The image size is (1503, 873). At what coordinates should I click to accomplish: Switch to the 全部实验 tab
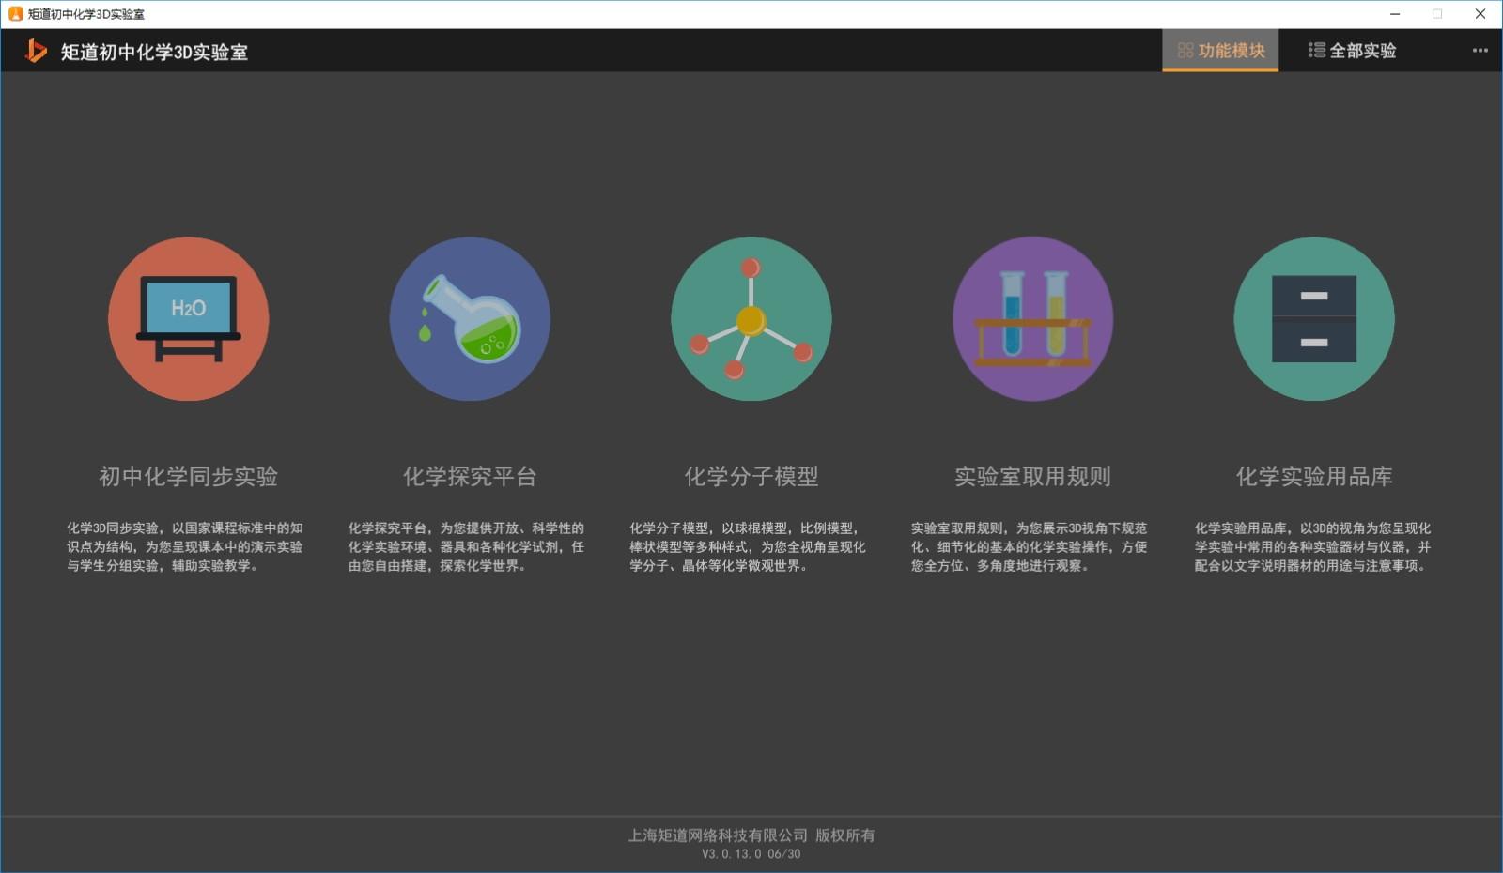click(x=1352, y=51)
